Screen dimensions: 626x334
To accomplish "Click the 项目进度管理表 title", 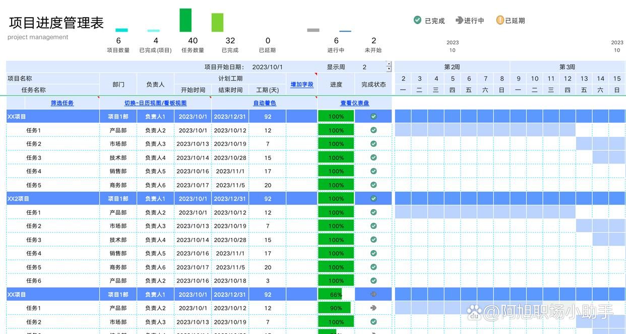I will [x=56, y=23].
